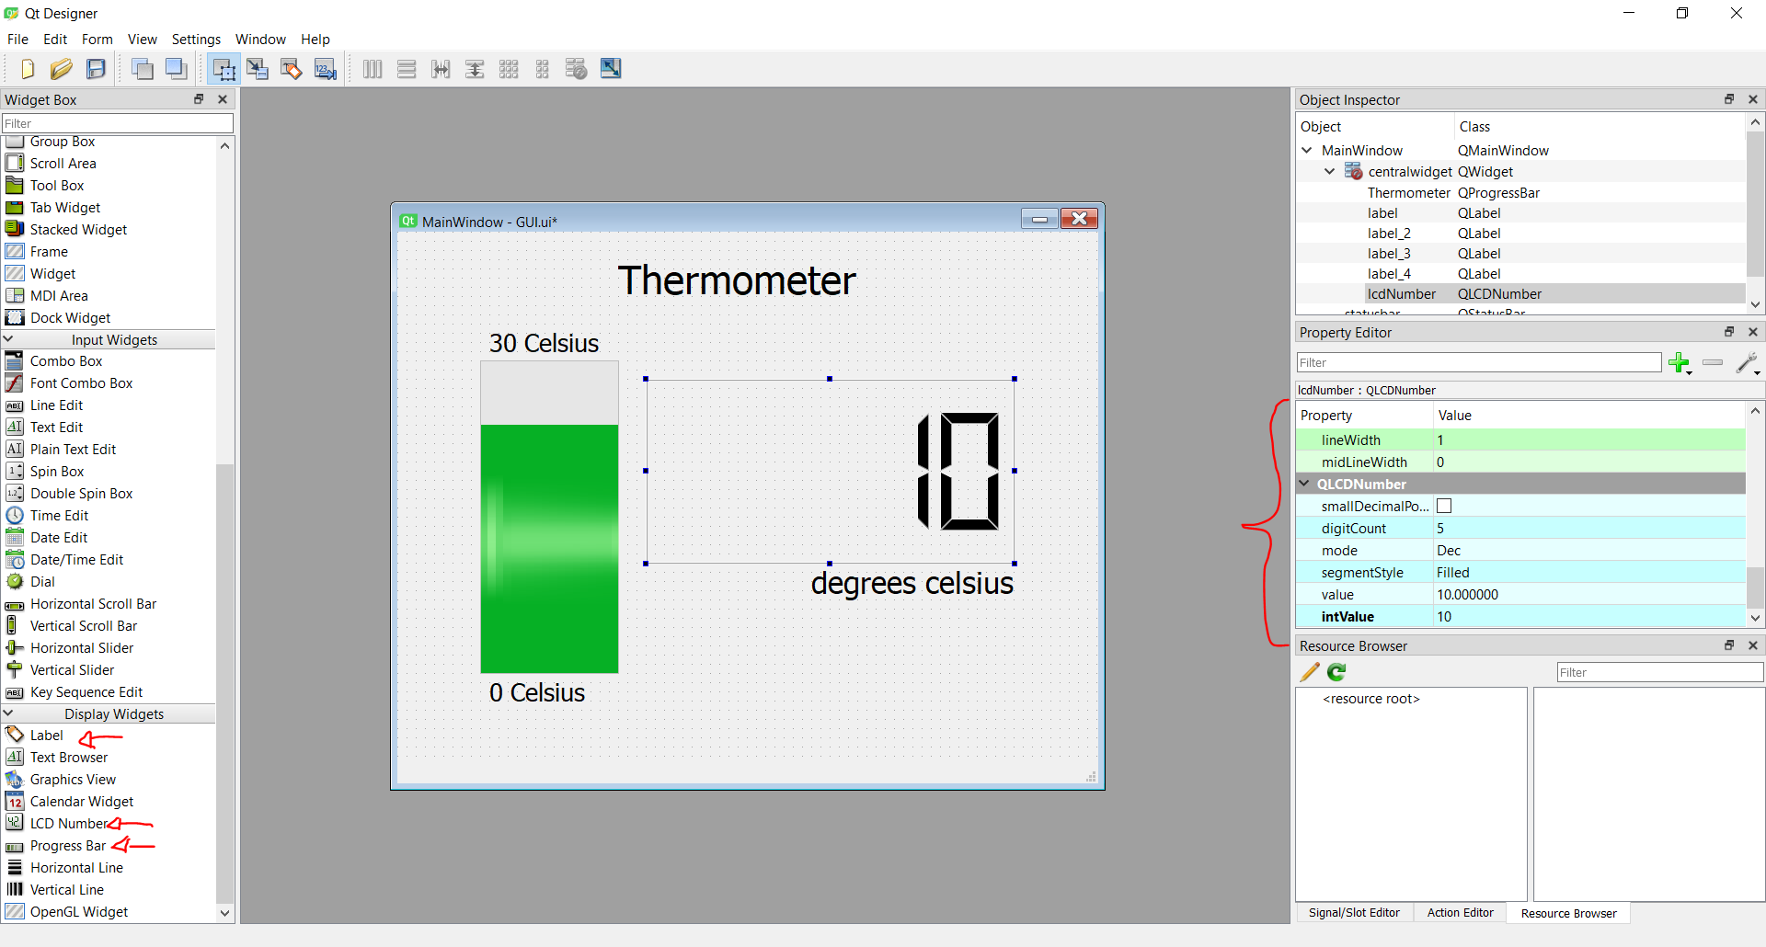This screenshot has width=1766, height=947.
Task: Apply Lay Out Horizontally in Splitter icon
Action: [441, 69]
